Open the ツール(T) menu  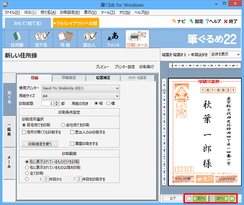tap(108, 12)
